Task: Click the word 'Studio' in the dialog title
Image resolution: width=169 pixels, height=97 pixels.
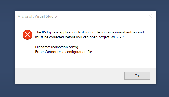Action: pos(51,16)
